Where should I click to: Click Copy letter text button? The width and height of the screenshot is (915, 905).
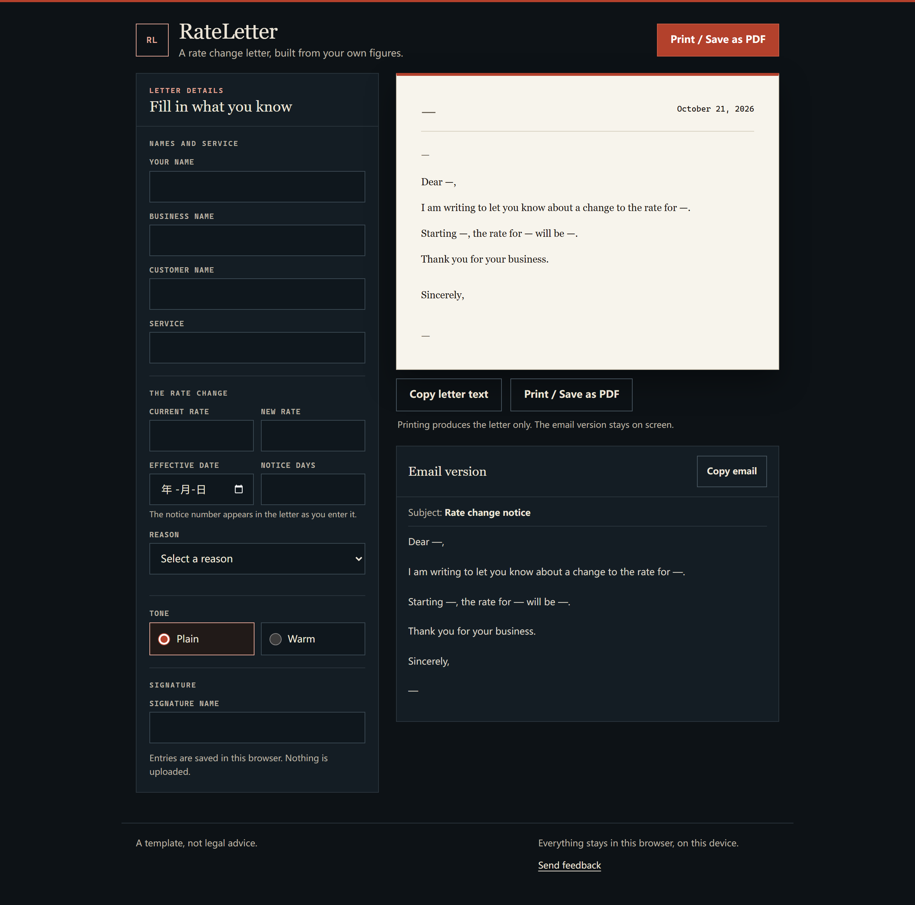(449, 395)
